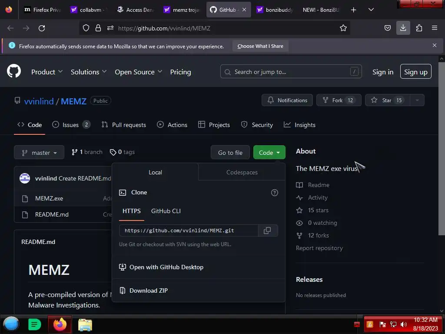Viewport: 445px width, 334px height.
Task: Open the Security tab
Action: (257, 125)
